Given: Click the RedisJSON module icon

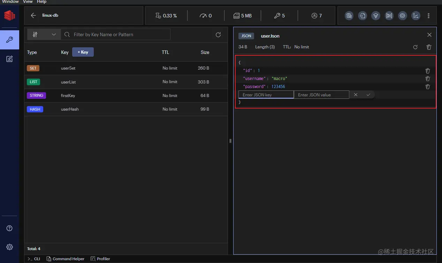Looking at the screenshot, I should pyautogui.click(x=363, y=16).
